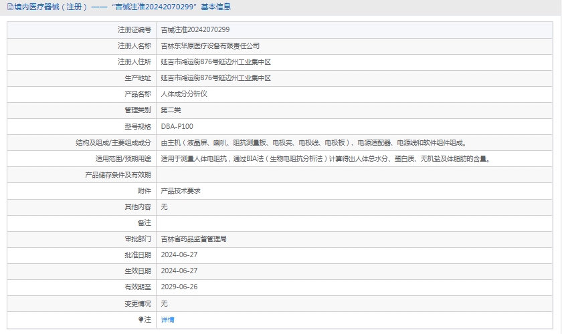This screenshot has width=562, height=334.
Task: Click the structure and composition description text
Action: click(x=313, y=142)
